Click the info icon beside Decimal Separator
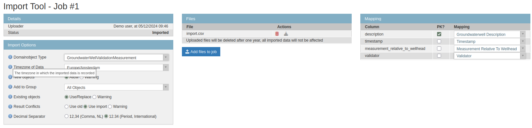Screen dimensions: 532x128 pyautogui.click(x=10, y=116)
